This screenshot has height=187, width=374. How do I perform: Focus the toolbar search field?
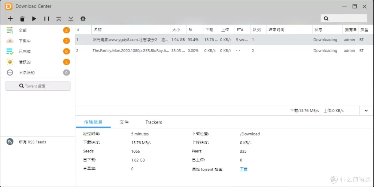(344, 18)
